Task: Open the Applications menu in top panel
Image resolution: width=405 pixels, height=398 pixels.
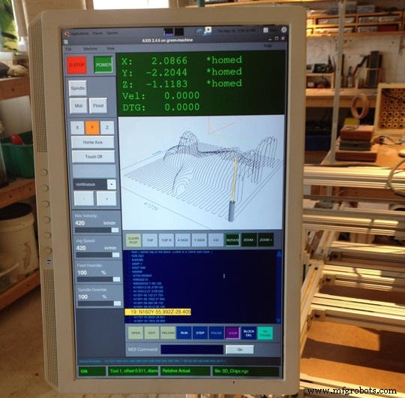Action: pyautogui.click(x=79, y=34)
